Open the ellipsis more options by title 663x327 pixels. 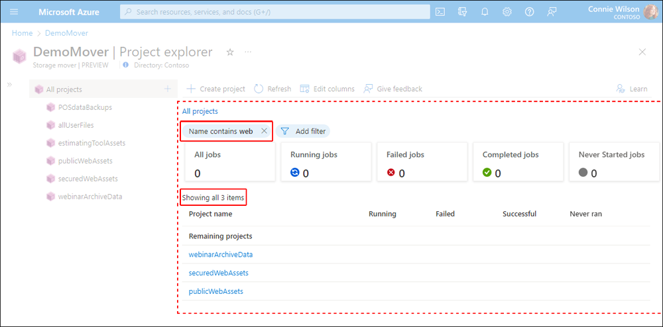tap(248, 52)
